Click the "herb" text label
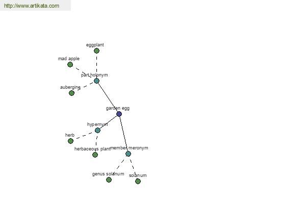The height and width of the screenshot is (204, 306). (70, 135)
